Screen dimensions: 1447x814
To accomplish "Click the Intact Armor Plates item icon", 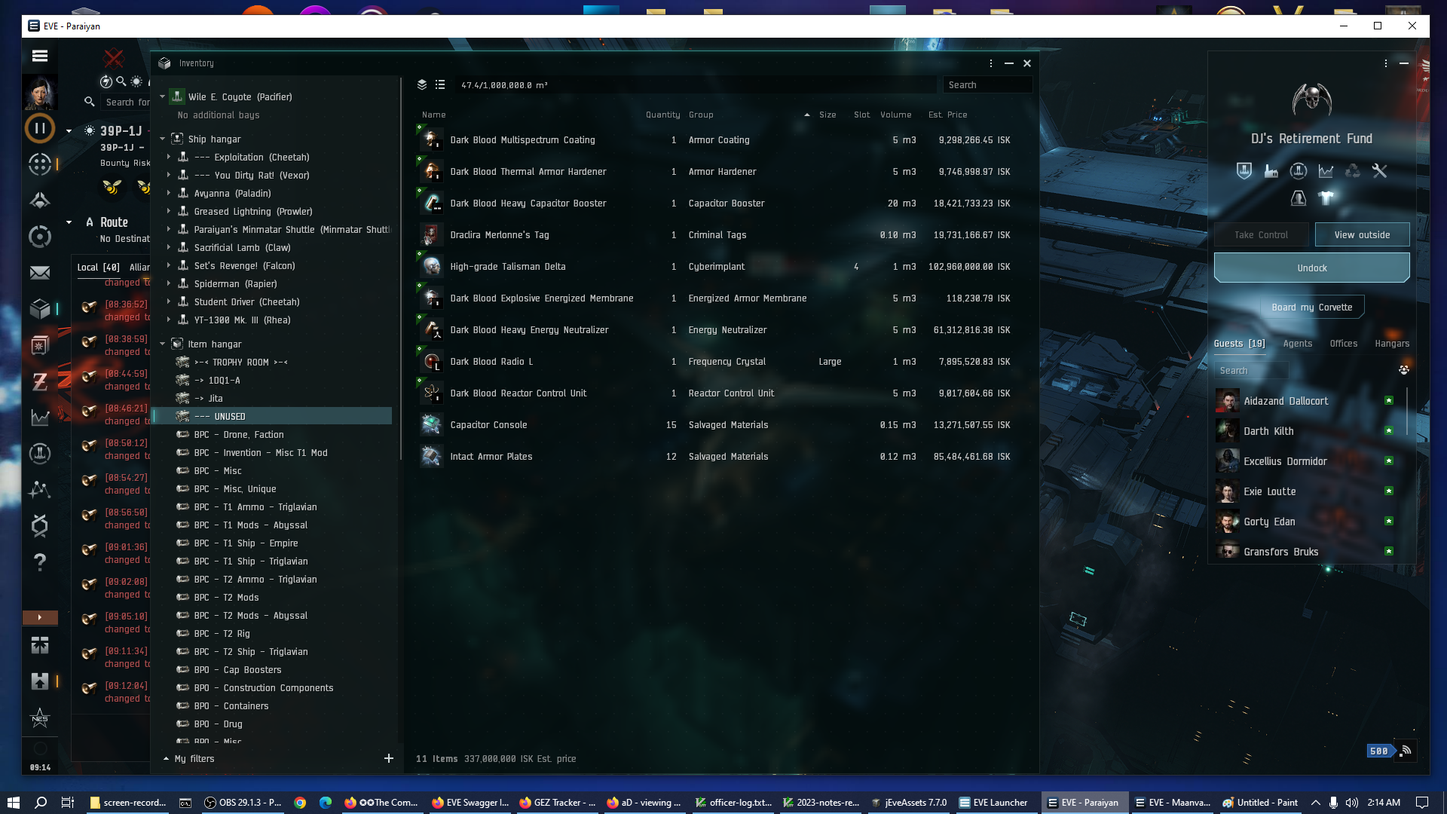I will click(431, 457).
